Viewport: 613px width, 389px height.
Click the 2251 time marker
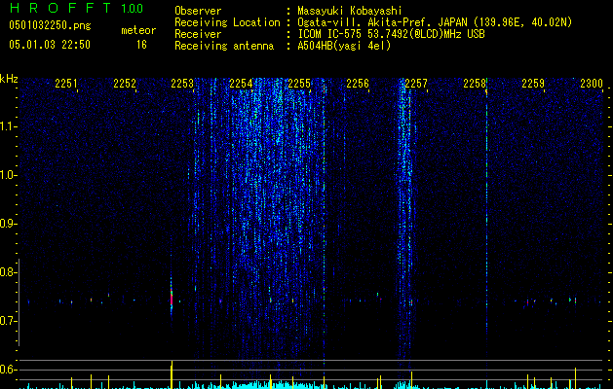tap(65, 84)
